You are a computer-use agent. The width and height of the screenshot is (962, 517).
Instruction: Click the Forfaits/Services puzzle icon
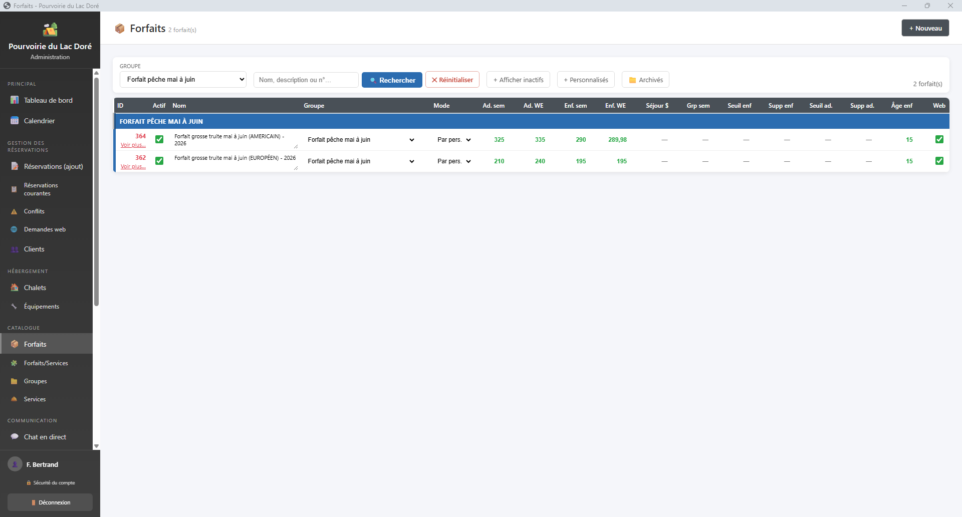click(x=14, y=363)
